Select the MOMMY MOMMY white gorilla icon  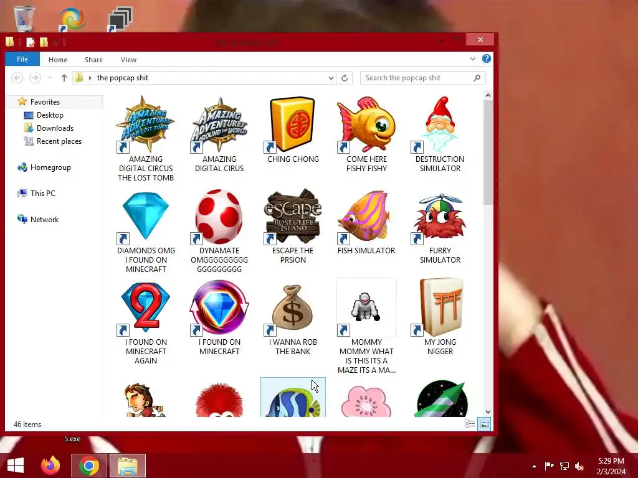point(366,307)
